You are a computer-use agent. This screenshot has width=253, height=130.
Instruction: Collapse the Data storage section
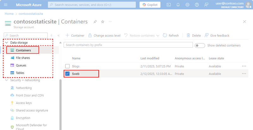(x=7, y=43)
